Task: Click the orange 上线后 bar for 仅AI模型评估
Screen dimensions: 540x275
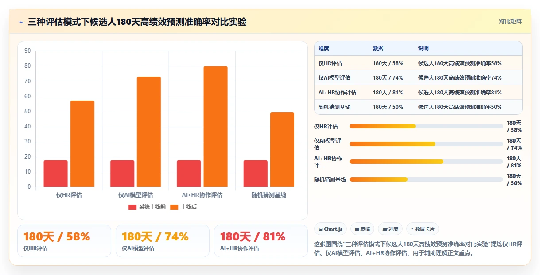Action: tap(149, 132)
